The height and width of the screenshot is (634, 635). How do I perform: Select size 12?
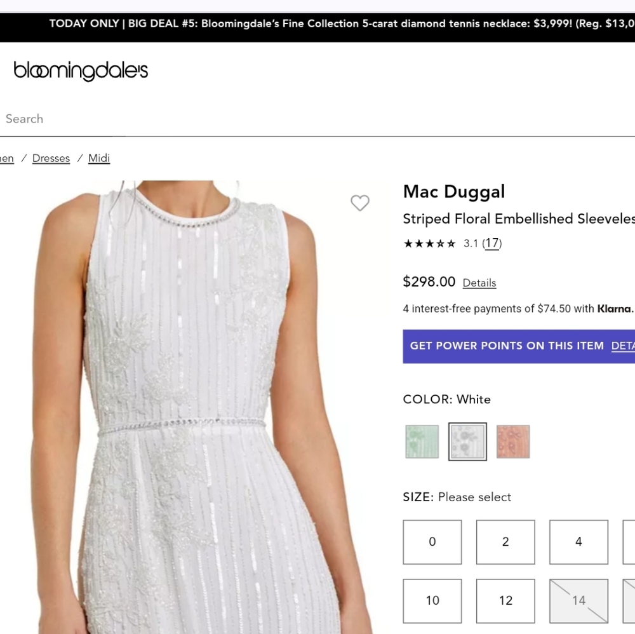pyautogui.click(x=505, y=600)
